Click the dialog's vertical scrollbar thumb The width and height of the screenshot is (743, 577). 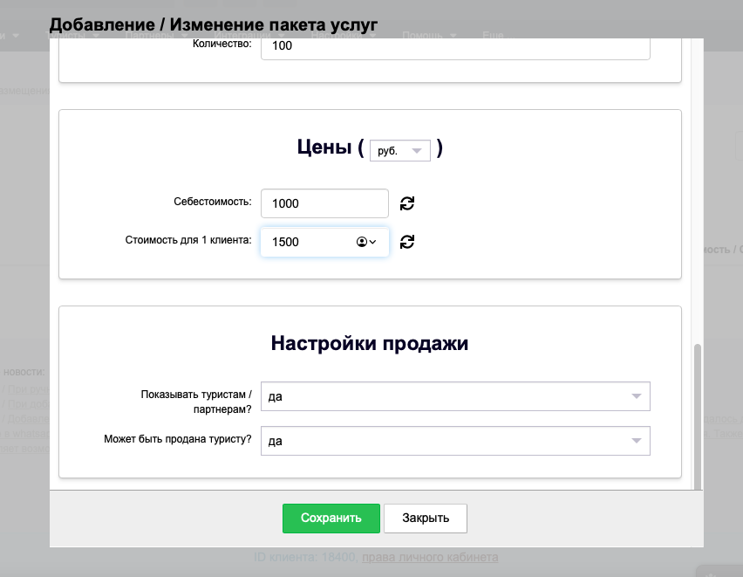pyautogui.click(x=697, y=416)
